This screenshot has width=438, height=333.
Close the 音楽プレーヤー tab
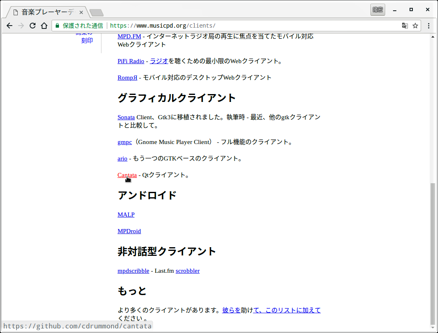[81, 12]
